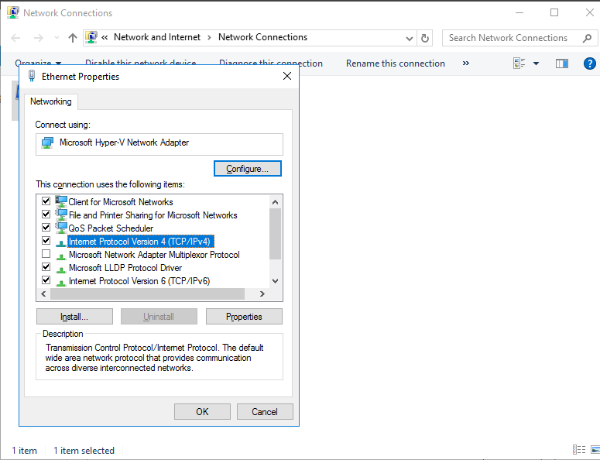This screenshot has width=600, height=460.
Task: Enable Microsoft Network Adapter Multiplexor Protocol checkbox
Action: [46, 254]
